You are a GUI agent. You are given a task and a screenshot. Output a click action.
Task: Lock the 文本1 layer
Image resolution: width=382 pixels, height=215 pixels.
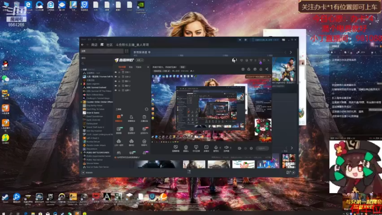119,72
